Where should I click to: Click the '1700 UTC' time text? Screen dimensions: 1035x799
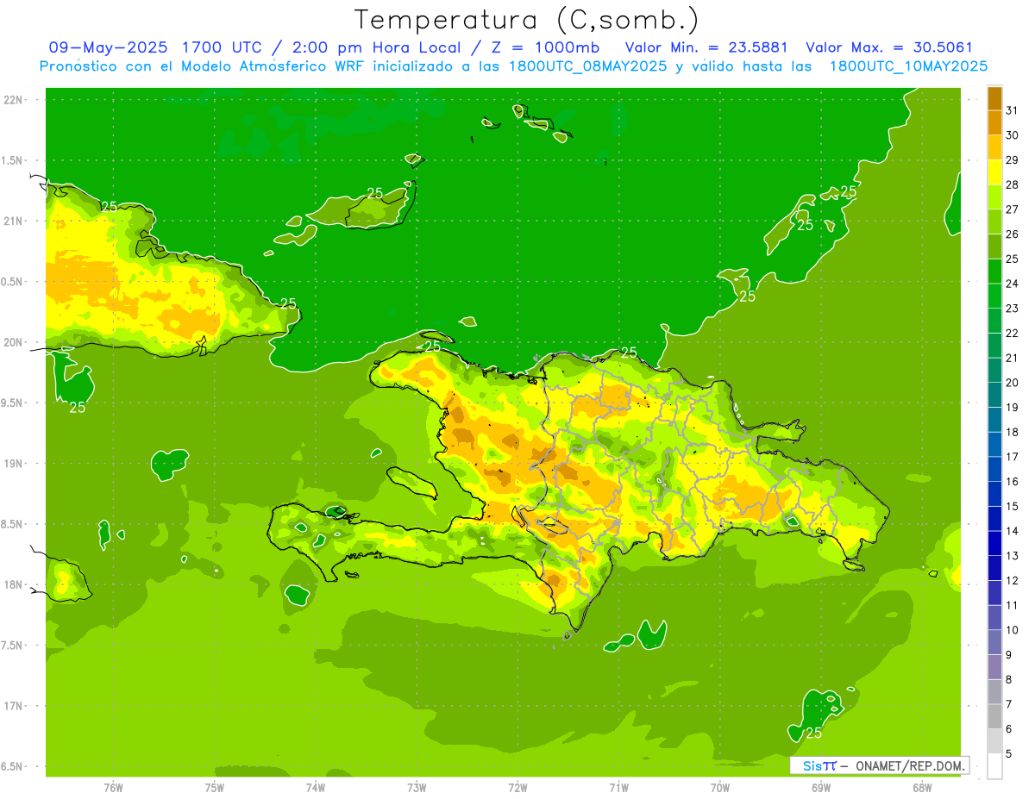[x=223, y=47]
